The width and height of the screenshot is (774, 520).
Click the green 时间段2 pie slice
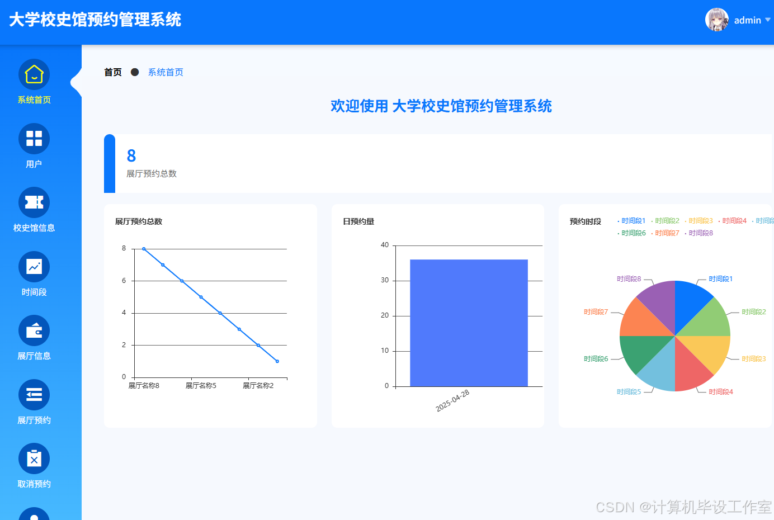(x=706, y=323)
